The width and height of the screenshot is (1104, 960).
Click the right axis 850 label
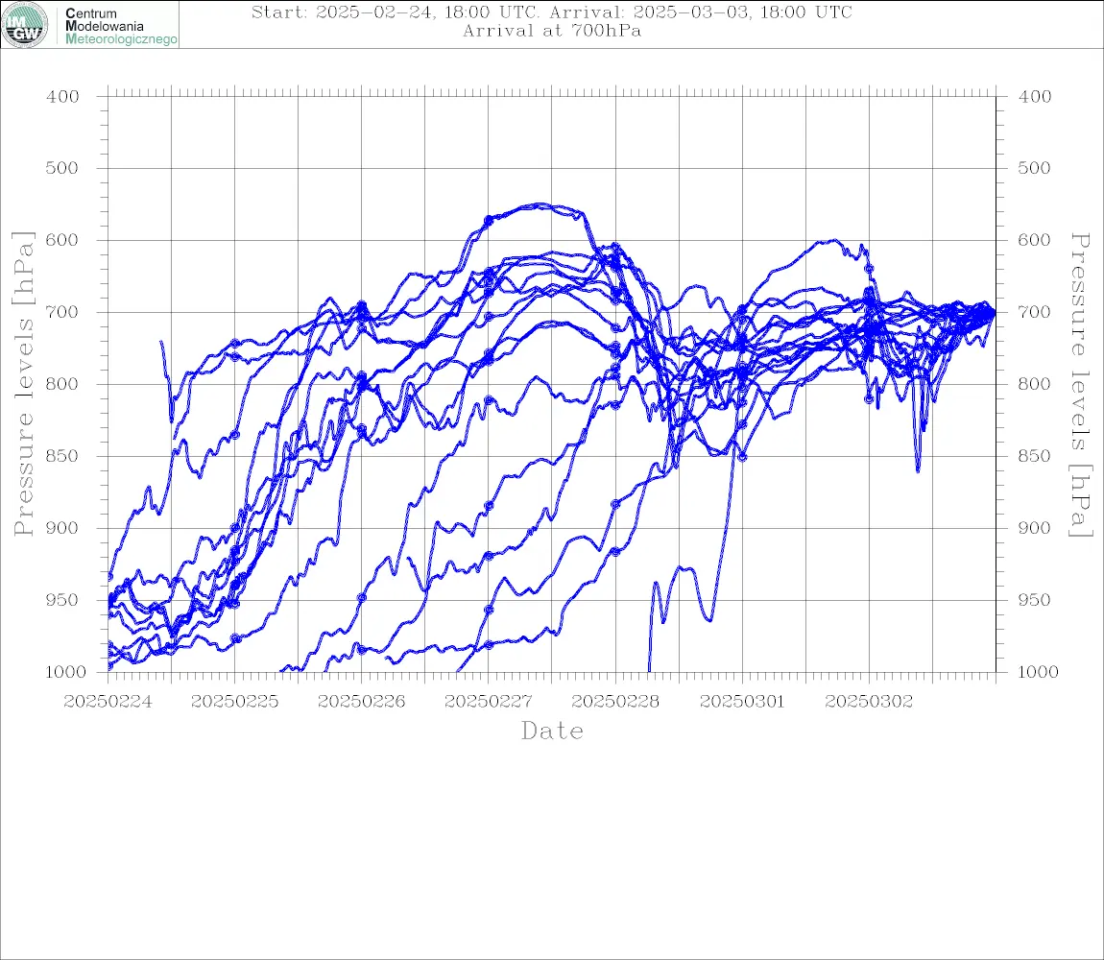(x=1034, y=456)
